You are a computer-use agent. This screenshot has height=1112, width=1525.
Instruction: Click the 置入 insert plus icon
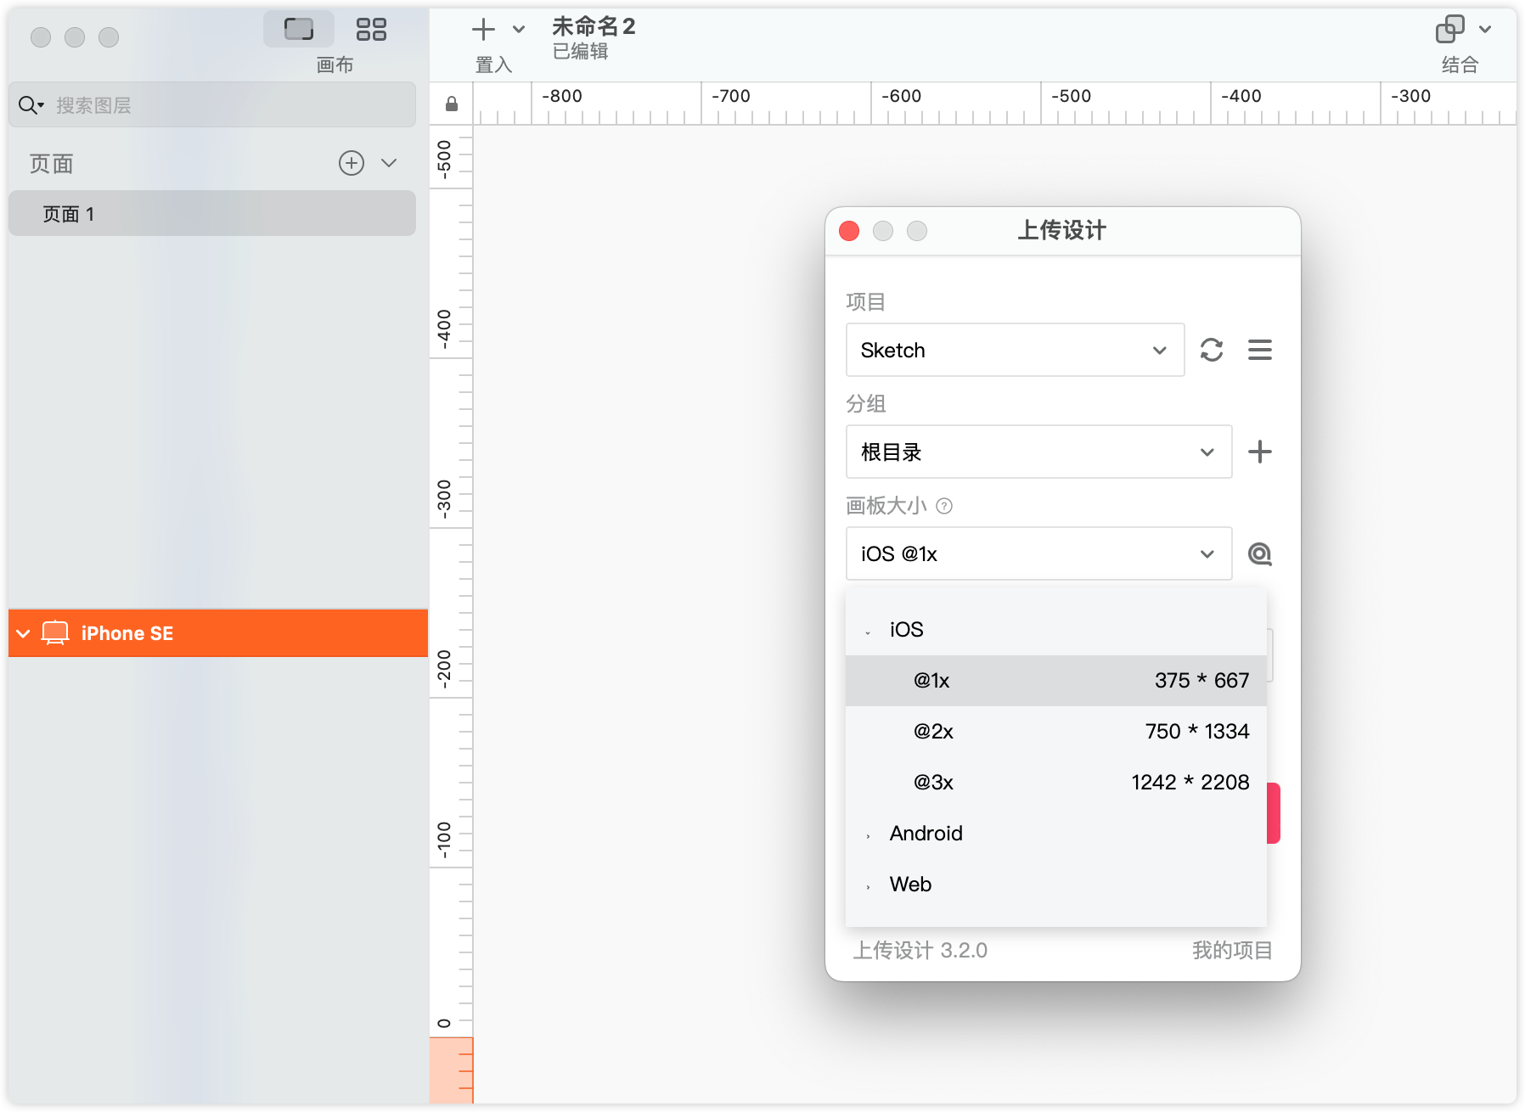pyautogui.click(x=483, y=30)
